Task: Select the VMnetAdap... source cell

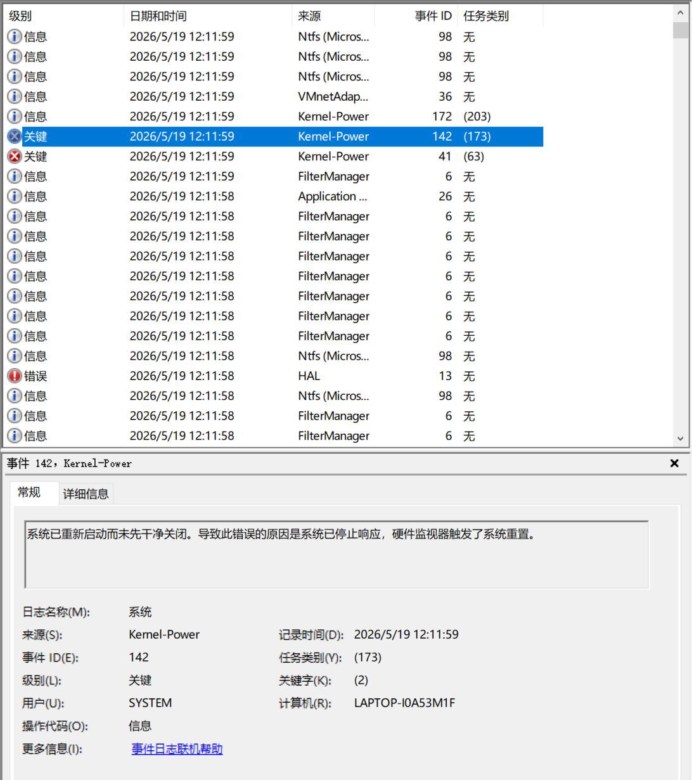Action: pyautogui.click(x=333, y=96)
